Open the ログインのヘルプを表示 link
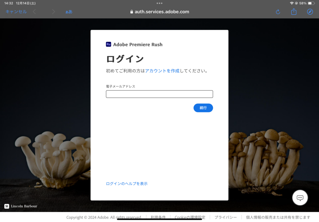The image size is (319, 222). [127, 184]
